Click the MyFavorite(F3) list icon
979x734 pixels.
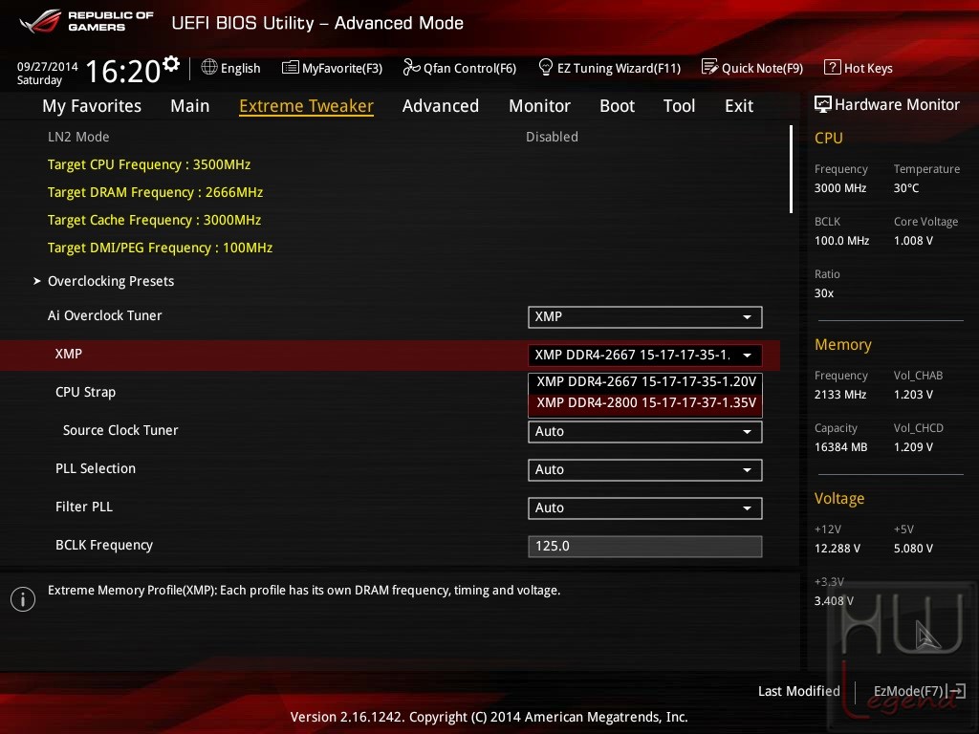point(291,68)
